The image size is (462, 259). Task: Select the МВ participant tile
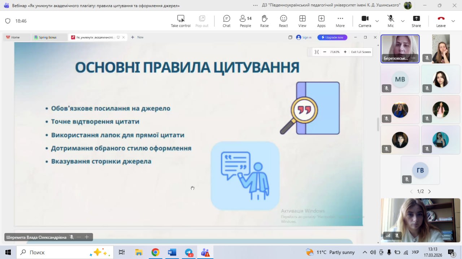click(400, 79)
